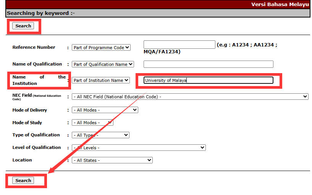The height and width of the screenshot is (195, 312).
Task: Click the 'Mode of Delivery' label
Action: click(30, 110)
